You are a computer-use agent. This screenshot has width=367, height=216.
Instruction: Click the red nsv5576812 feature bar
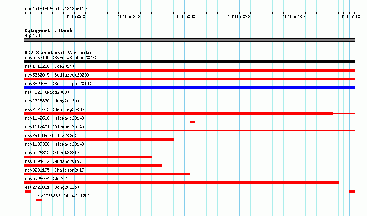[x=88, y=157]
